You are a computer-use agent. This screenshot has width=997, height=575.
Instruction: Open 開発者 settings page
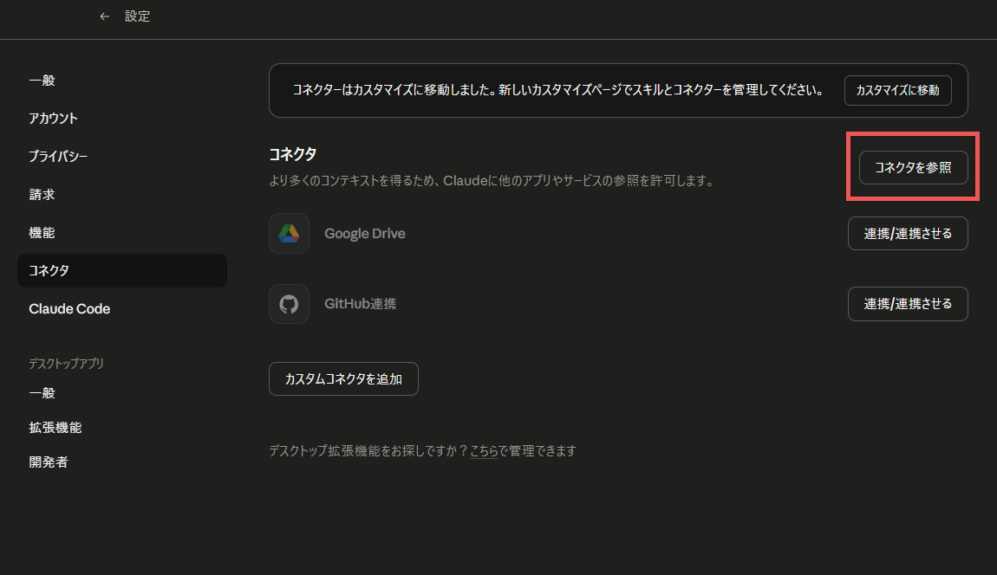[x=49, y=462]
